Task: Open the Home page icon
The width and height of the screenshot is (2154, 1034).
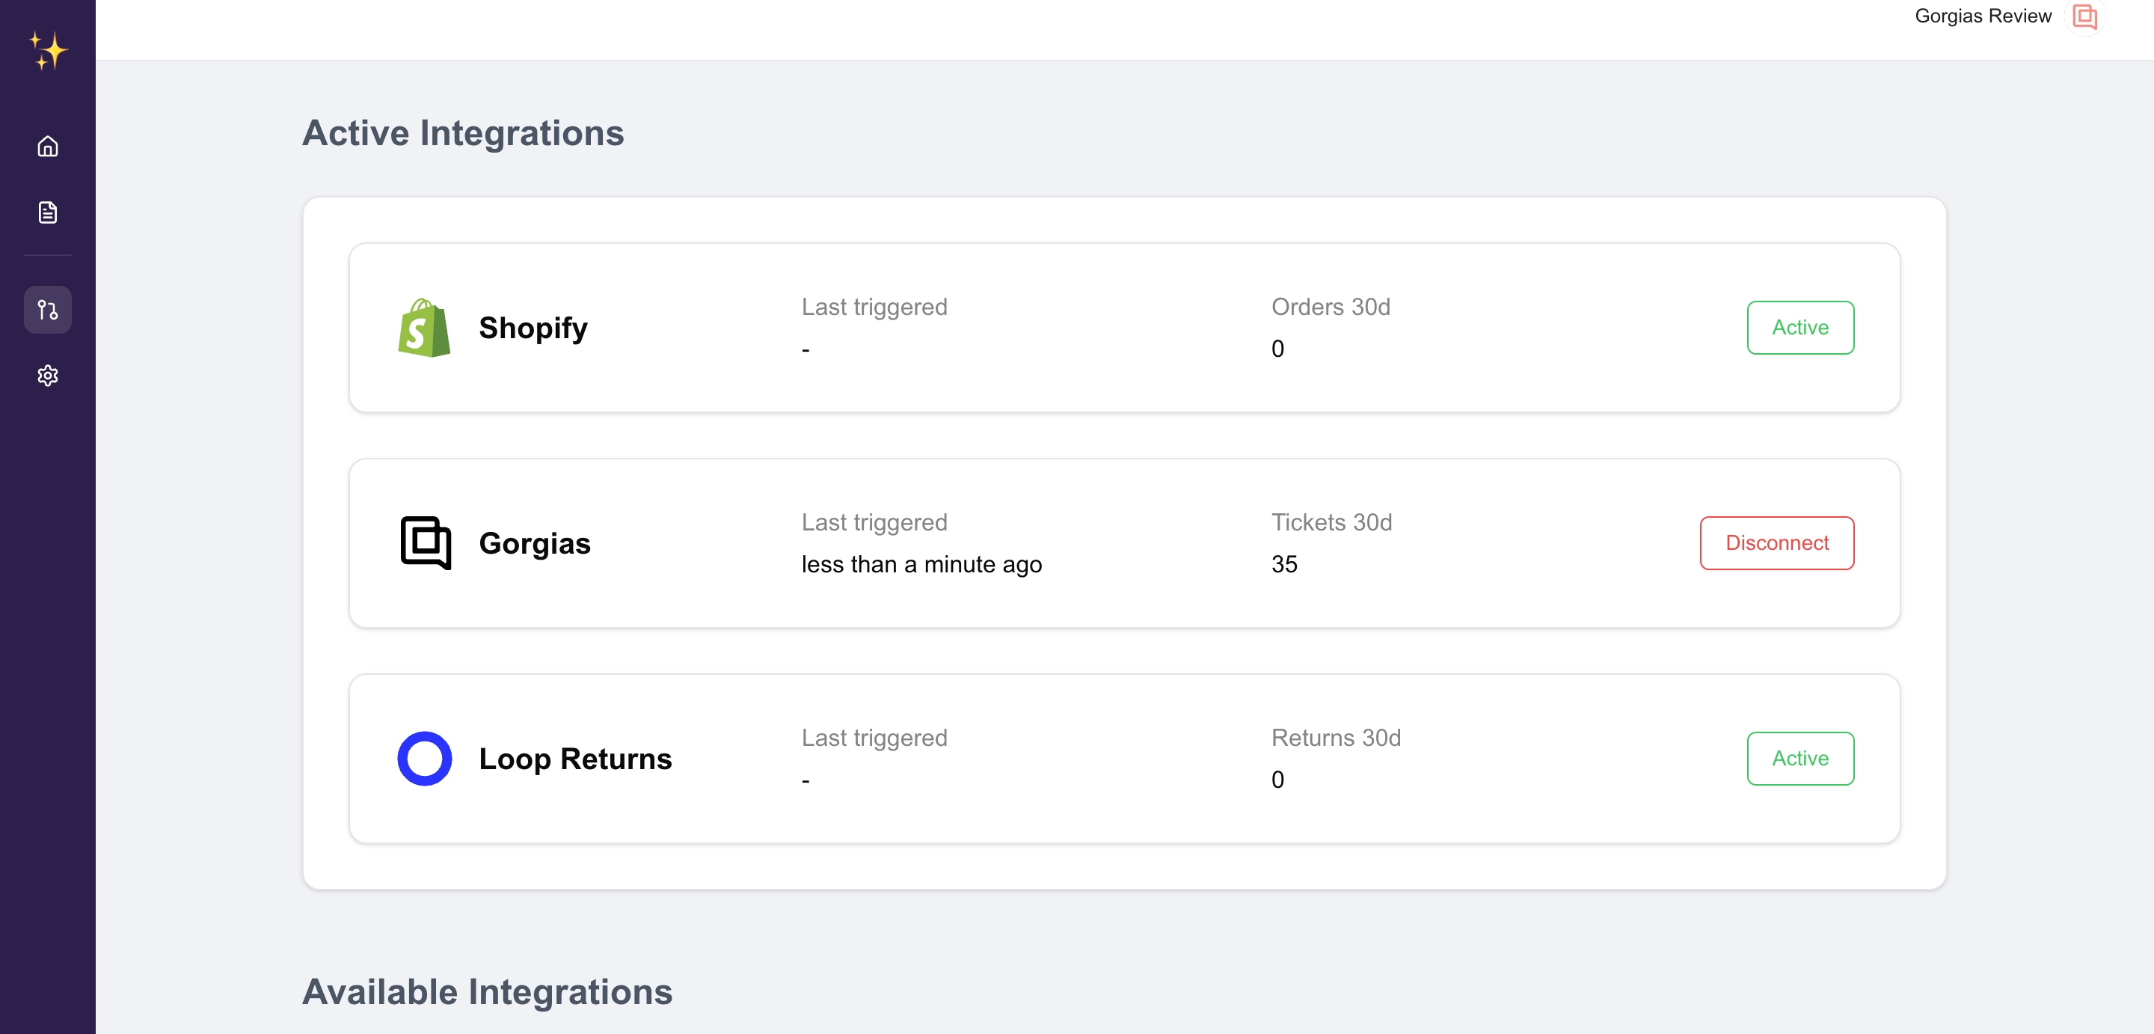Action: tap(48, 147)
